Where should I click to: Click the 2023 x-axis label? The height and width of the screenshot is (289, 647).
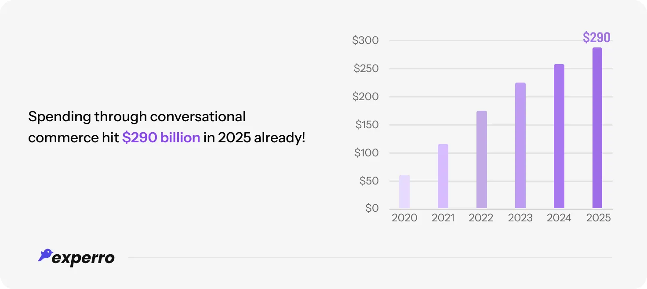pyautogui.click(x=520, y=218)
